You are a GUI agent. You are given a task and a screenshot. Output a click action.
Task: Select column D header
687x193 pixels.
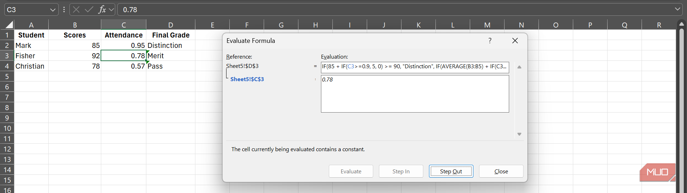tap(171, 25)
